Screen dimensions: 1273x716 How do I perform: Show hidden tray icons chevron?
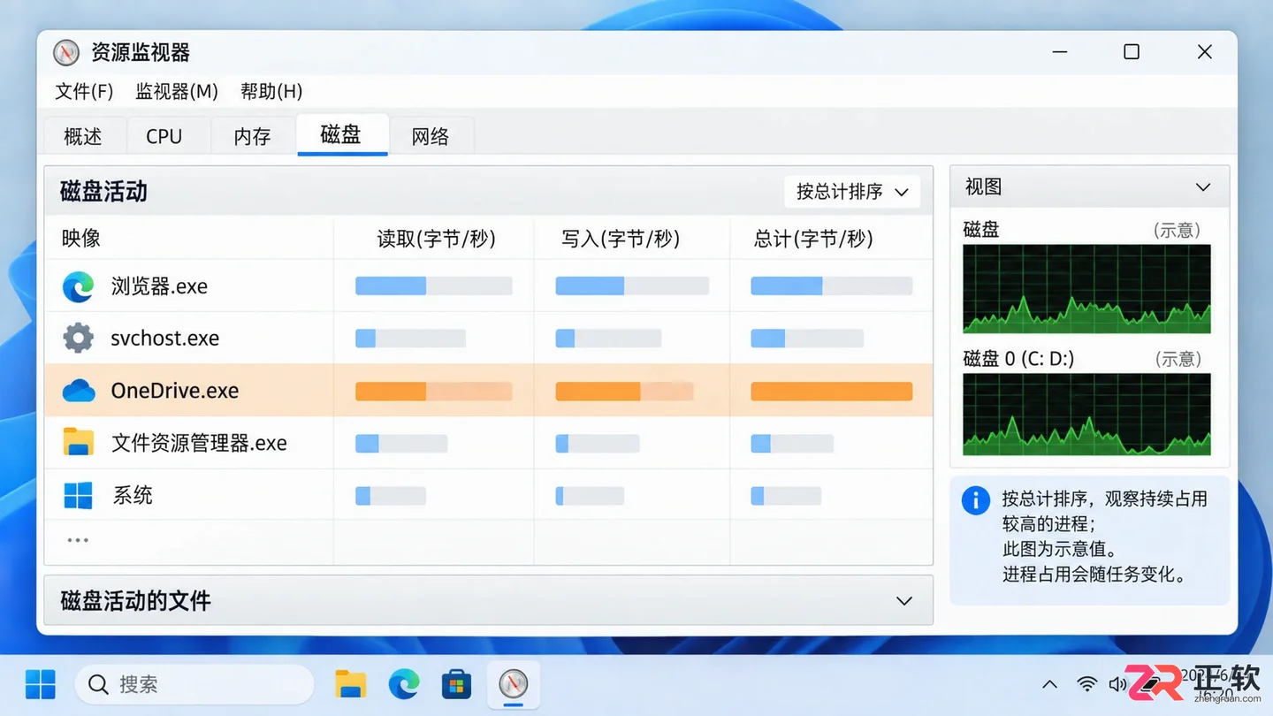click(1049, 684)
